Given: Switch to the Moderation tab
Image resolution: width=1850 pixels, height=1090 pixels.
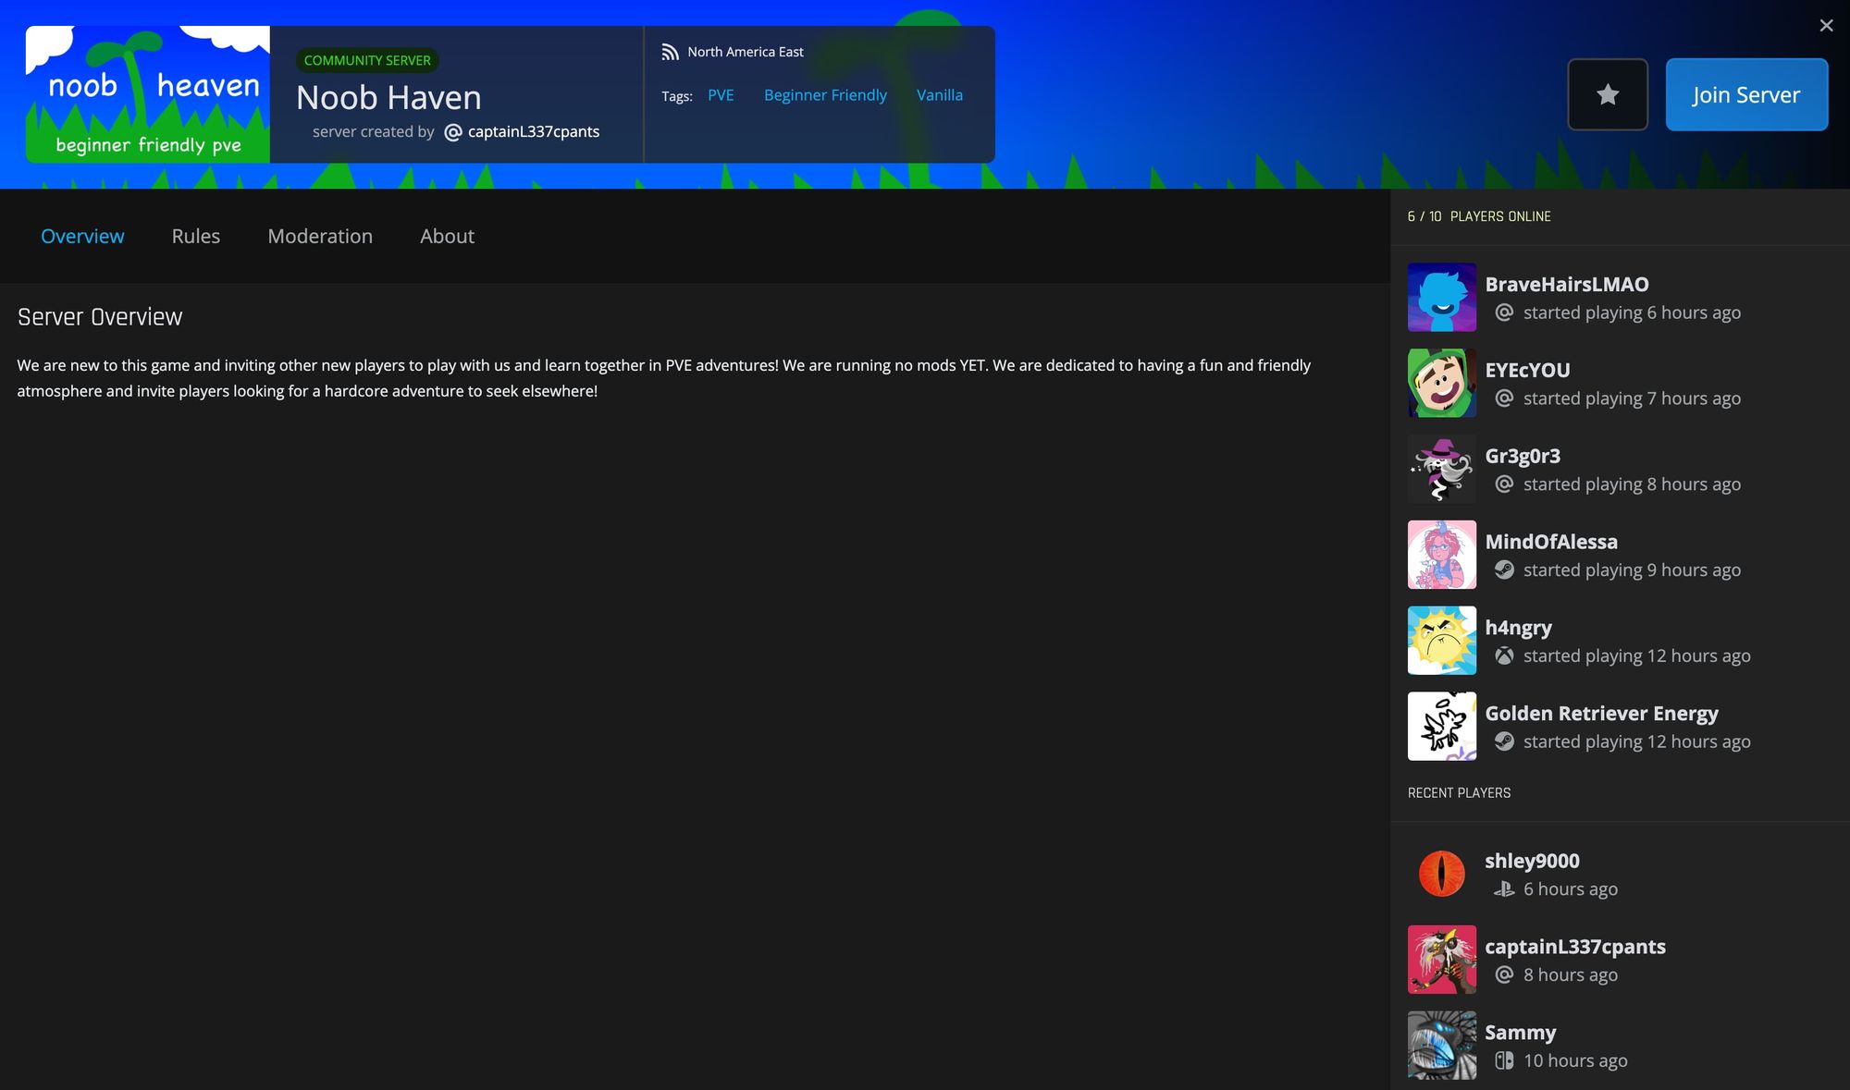Looking at the screenshot, I should (x=319, y=236).
